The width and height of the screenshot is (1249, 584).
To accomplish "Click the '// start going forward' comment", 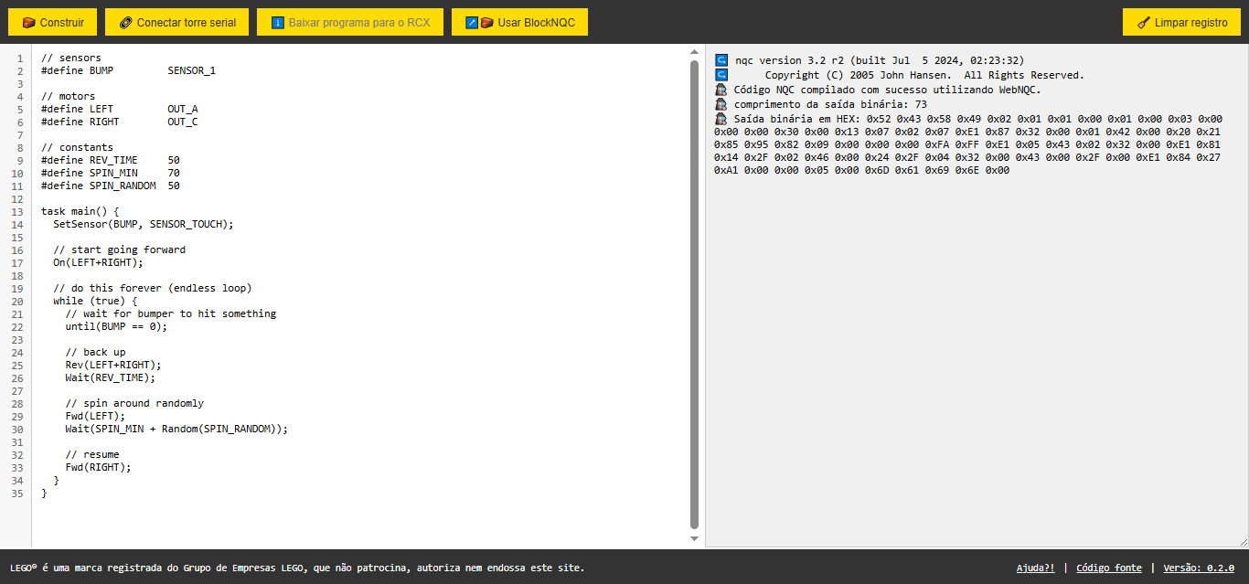I will (120, 250).
